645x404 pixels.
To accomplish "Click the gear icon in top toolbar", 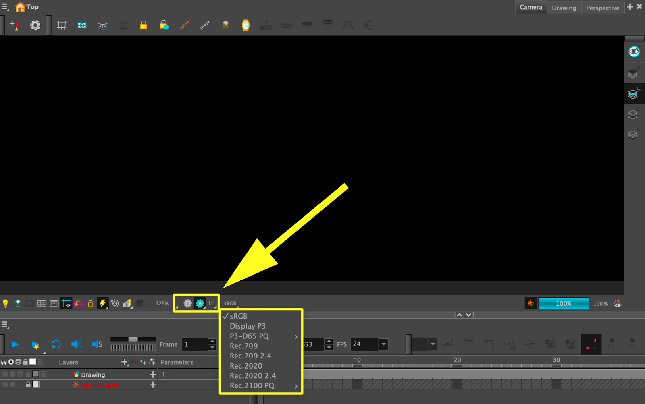I will (35, 25).
